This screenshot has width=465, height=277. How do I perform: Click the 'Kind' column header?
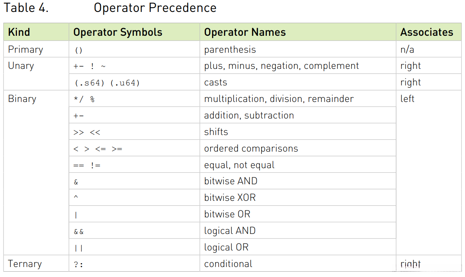tap(19, 32)
